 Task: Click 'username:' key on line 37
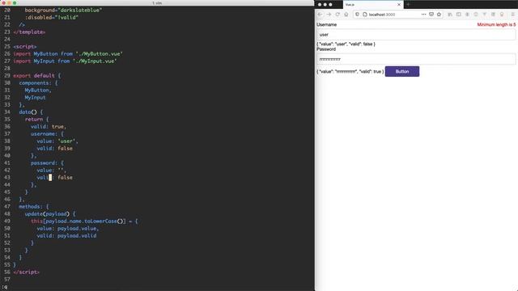point(44,133)
